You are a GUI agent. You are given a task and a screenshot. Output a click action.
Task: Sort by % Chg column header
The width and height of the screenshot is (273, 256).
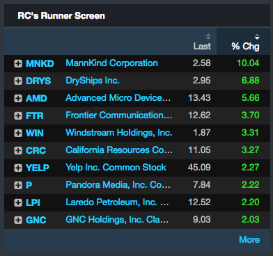click(245, 46)
